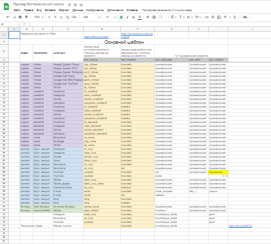Click the document title Пример Регламента utm меток

(38, 4)
